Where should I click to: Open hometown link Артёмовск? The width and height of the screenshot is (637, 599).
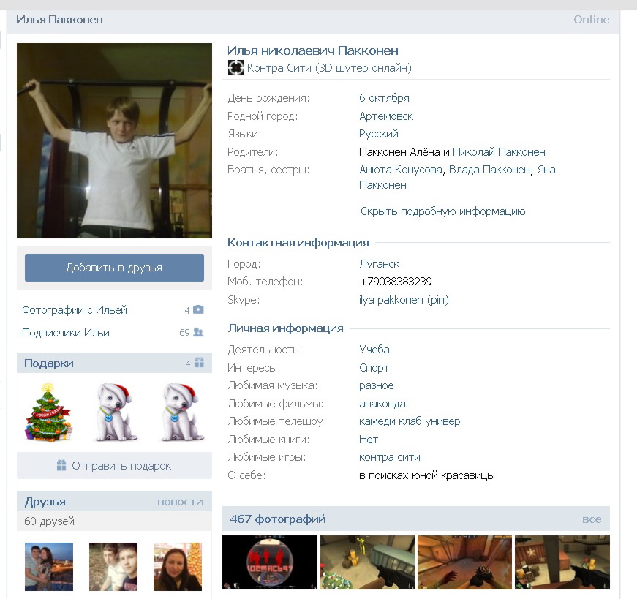pos(386,116)
